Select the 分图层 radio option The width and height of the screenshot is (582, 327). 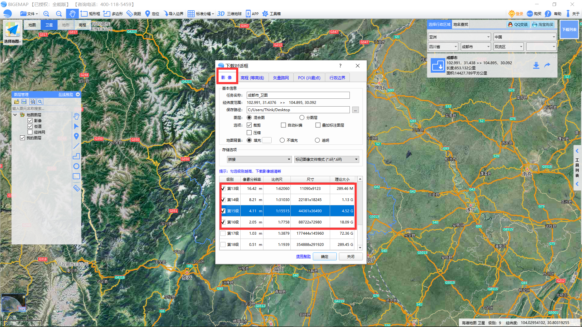302,117
